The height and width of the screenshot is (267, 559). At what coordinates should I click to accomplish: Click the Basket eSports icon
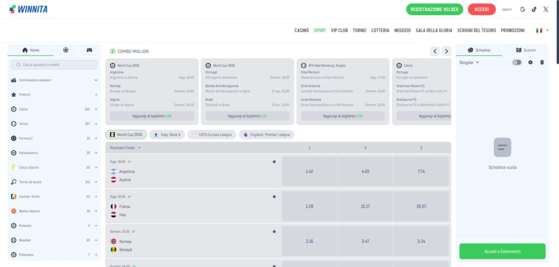coord(14,211)
